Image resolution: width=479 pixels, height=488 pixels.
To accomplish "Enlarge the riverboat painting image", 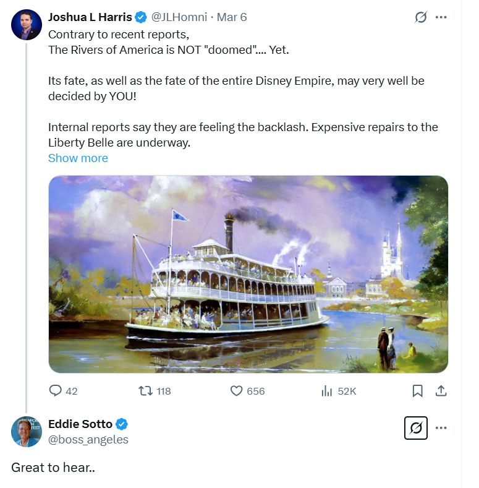I will click(248, 274).
